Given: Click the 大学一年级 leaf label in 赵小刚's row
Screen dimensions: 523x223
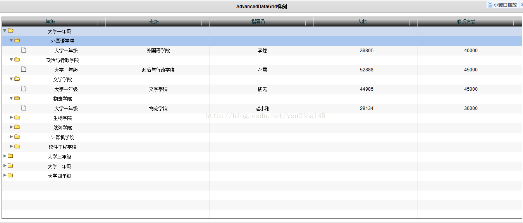Looking at the screenshot, I should pyautogui.click(x=66, y=108).
